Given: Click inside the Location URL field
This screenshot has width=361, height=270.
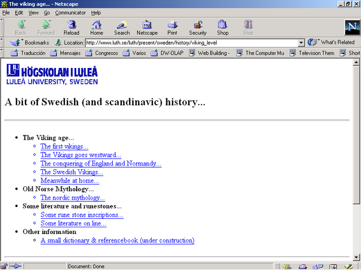Looking at the screenshot, I should pos(192,43).
